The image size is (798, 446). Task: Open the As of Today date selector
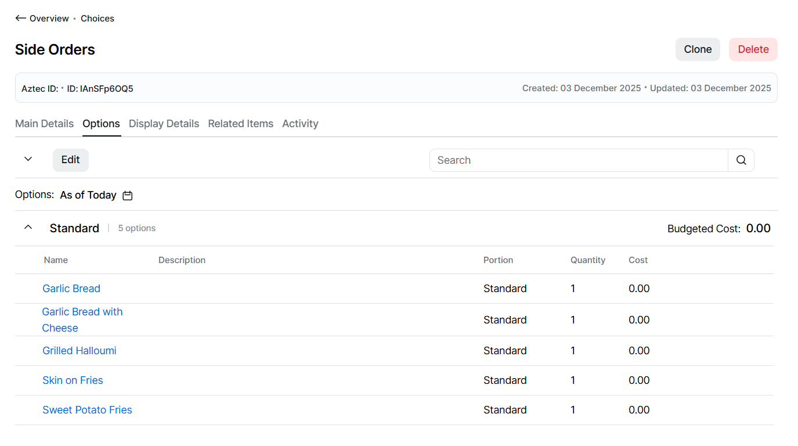point(88,195)
